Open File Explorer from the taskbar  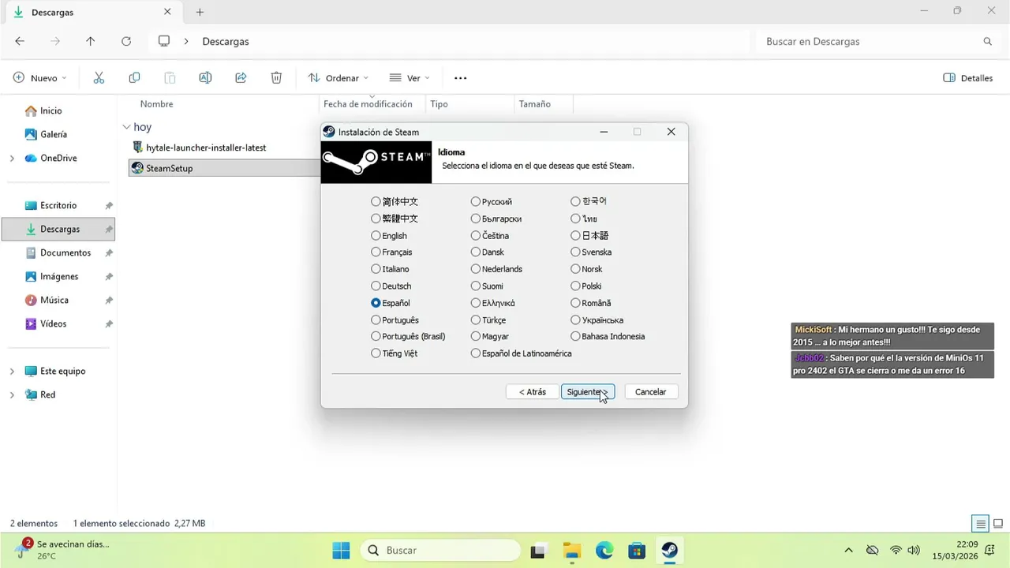[571, 550]
